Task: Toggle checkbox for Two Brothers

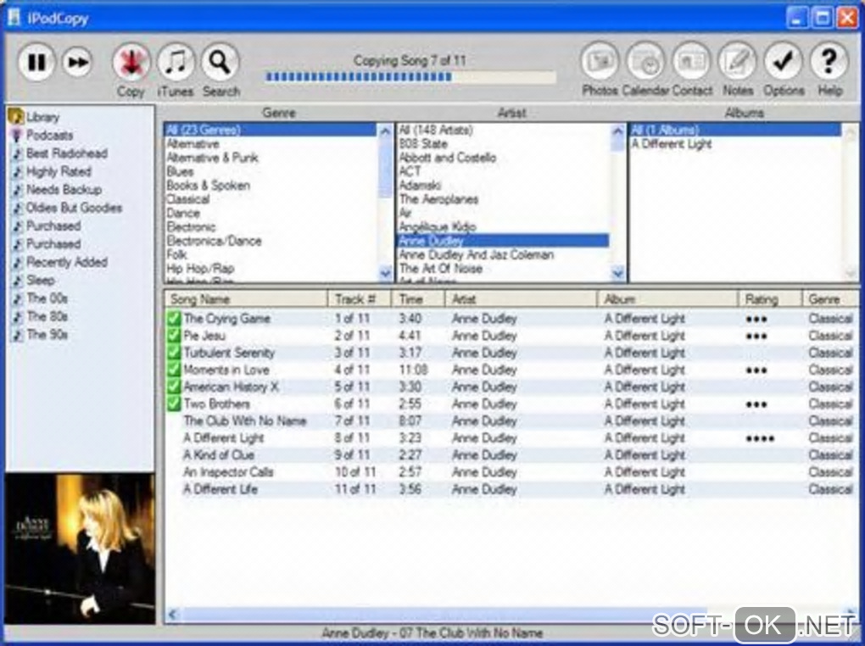Action: [174, 404]
